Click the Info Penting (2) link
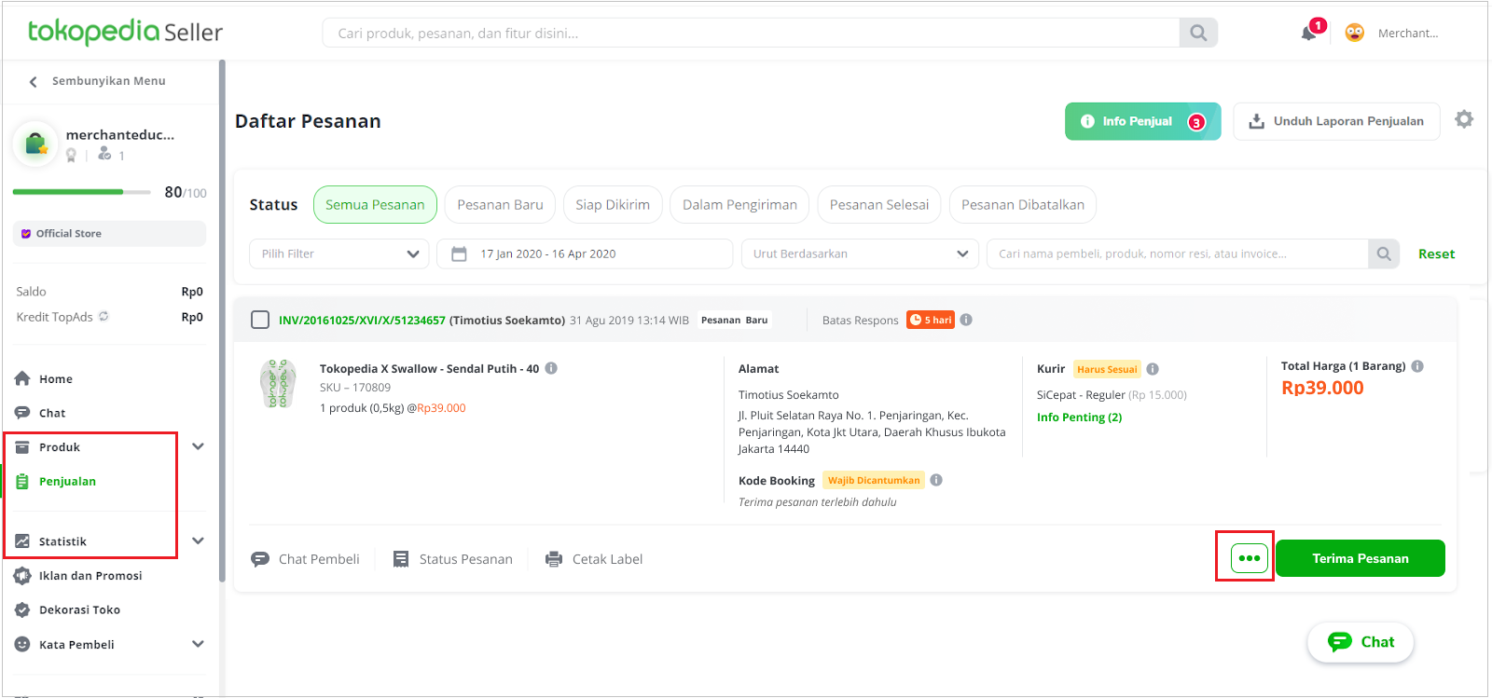Screen dimensions: 1492x698 pos(1079,417)
